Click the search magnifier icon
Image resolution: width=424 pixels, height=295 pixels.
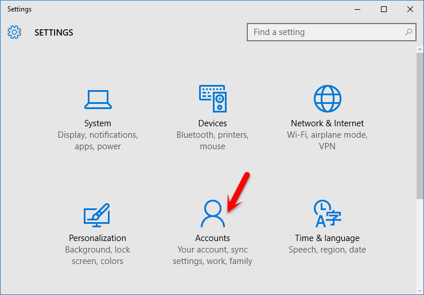(409, 32)
